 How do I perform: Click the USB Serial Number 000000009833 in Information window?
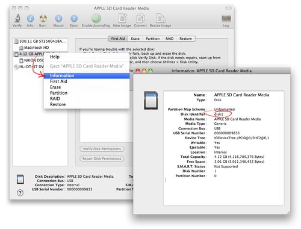227,133
